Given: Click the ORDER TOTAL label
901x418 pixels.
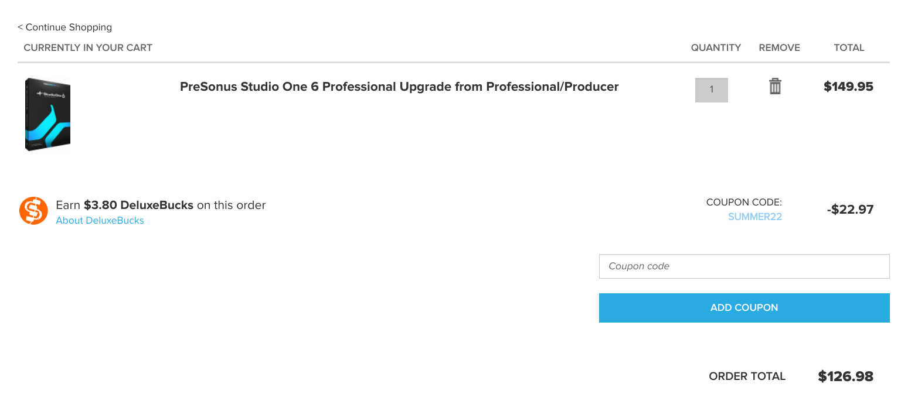Looking at the screenshot, I should pos(747,376).
